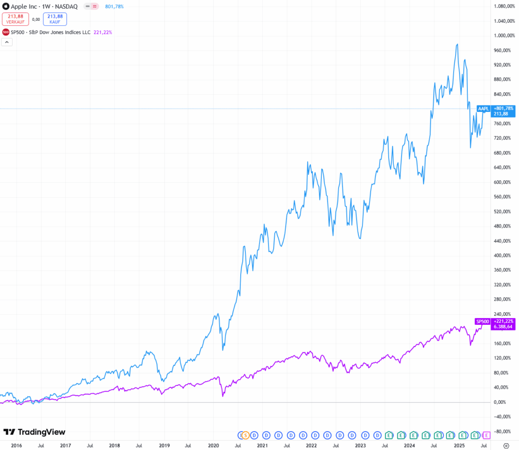Screen dimensions: 519x450
Task: Click the sixth D dividend marker from left
Action: [x=315, y=435]
